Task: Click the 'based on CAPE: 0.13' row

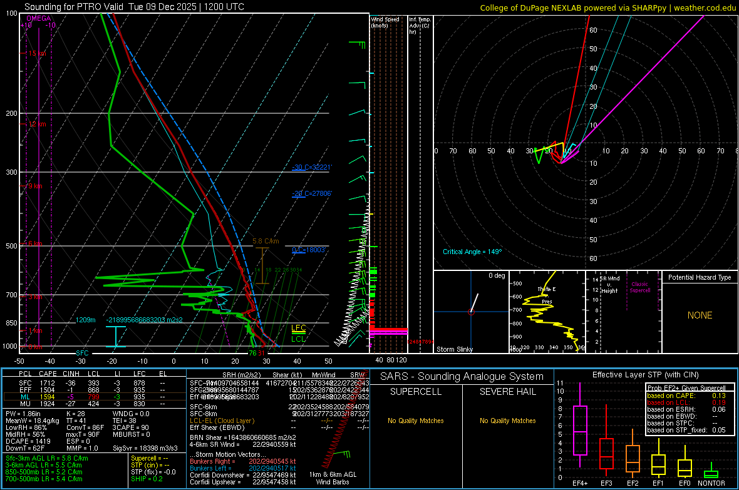Action: 686,396
